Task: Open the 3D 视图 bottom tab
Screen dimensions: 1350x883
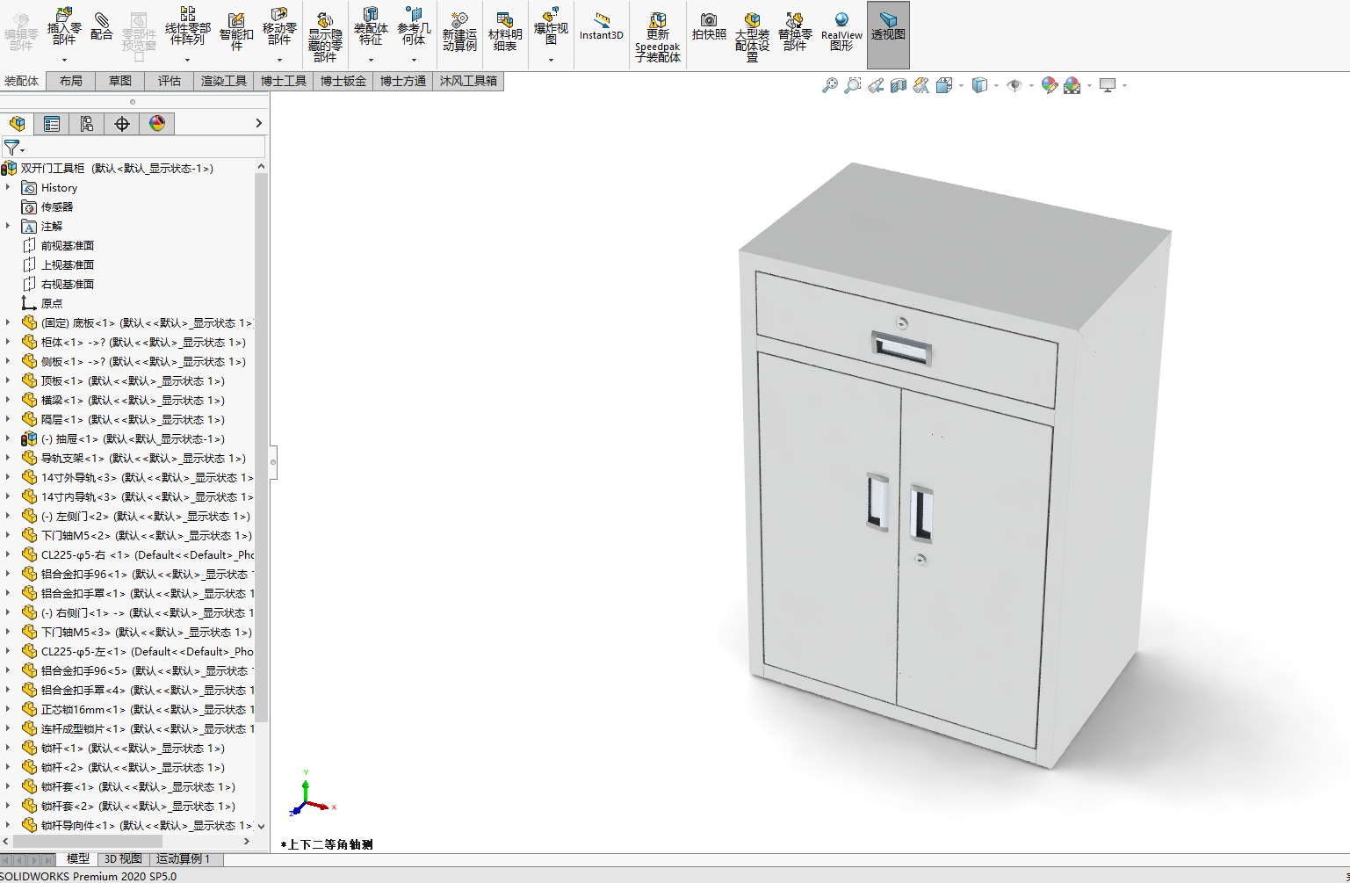Action: [x=124, y=859]
